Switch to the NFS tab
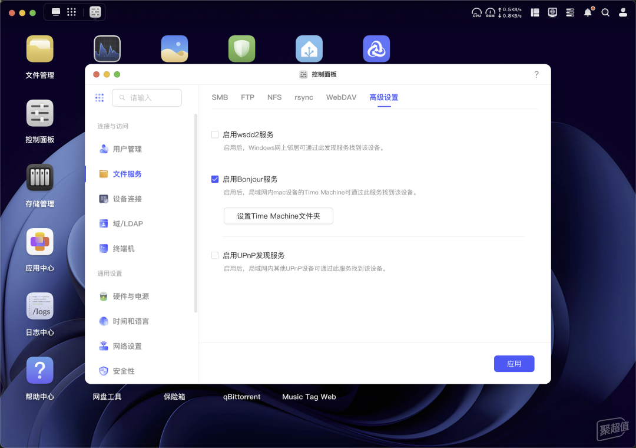This screenshot has height=448, width=636. click(x=274, y=97)
